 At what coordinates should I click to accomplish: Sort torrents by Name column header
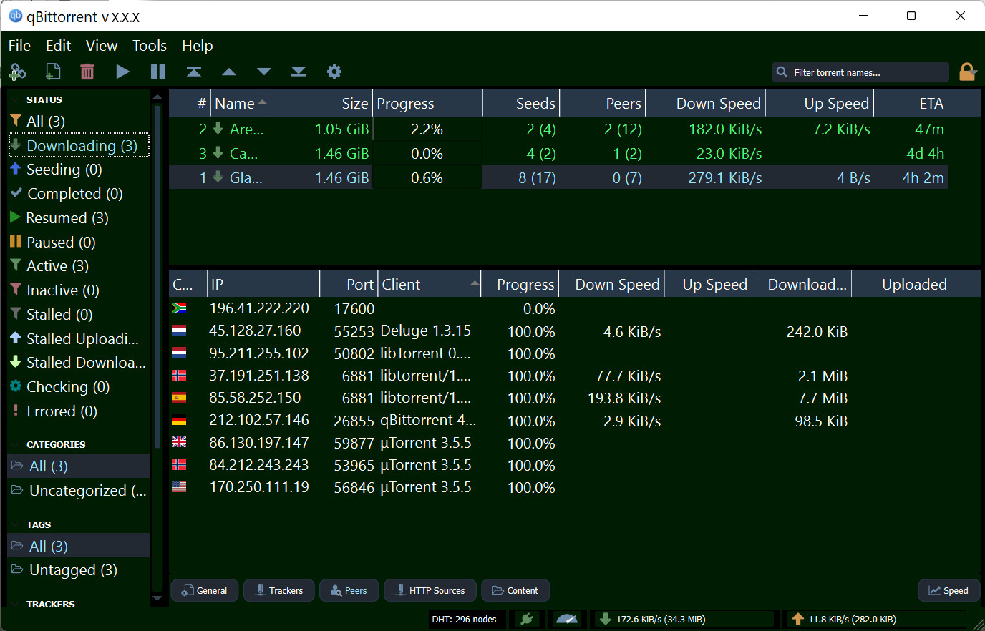[240, 104]
